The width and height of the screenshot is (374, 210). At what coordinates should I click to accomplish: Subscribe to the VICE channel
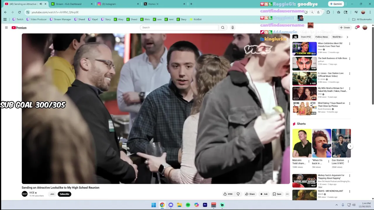click(64, 194)
